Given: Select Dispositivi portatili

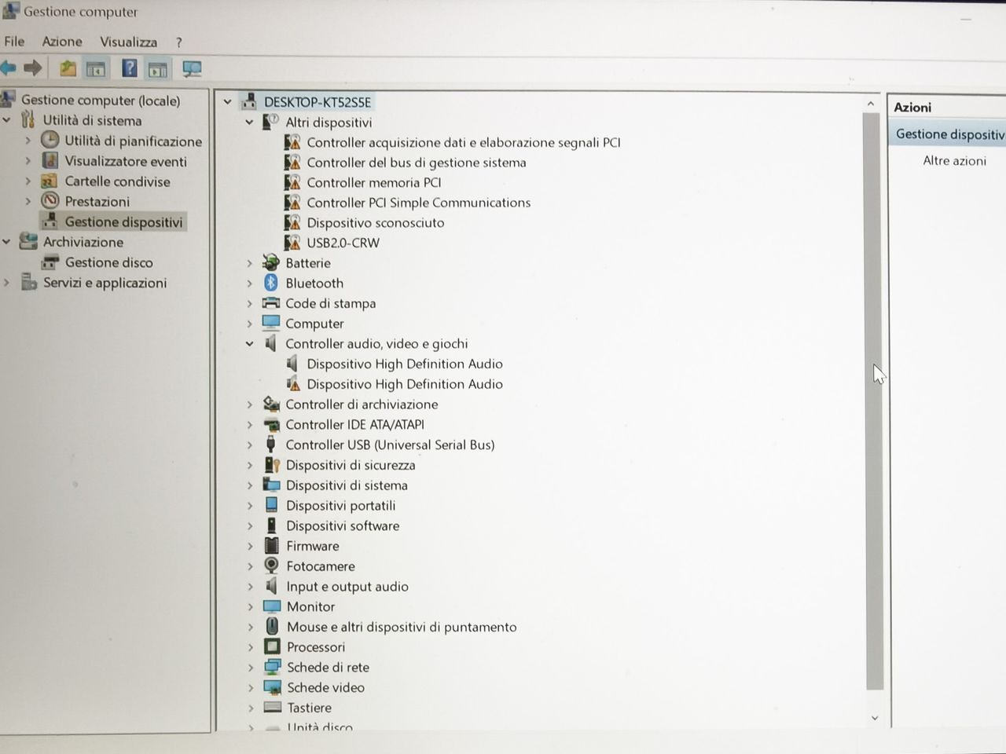Looking at the screenshot, I should [x=340, y=505].
